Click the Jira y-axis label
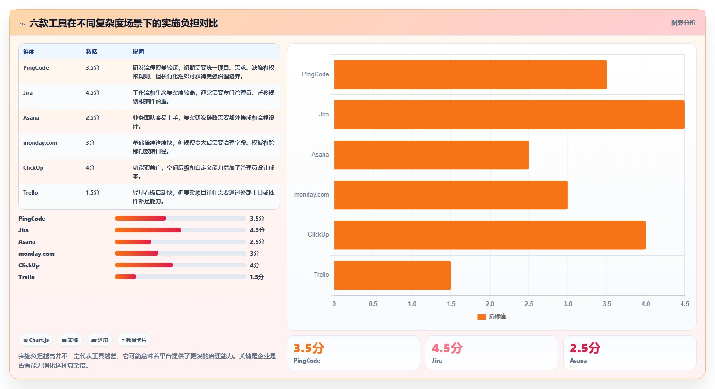This screenshot has height=389, width=715. pos(324,115)
